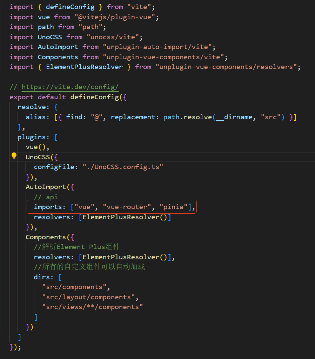
Task: Click the AutoImport plugin call
Action: point(46,187)
